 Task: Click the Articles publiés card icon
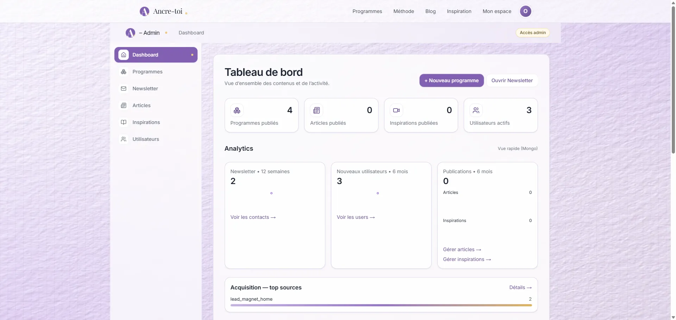(317, 110)
